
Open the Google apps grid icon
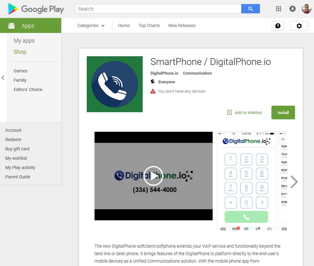(278, 9)
